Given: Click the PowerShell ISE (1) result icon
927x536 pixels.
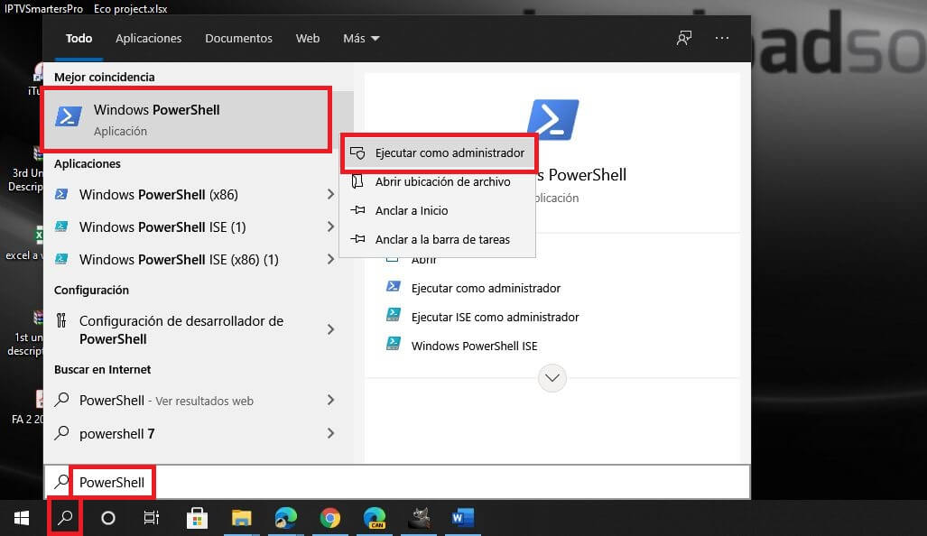Looking at the screenshot, I should pyautogui.click(x=61, y=226).
